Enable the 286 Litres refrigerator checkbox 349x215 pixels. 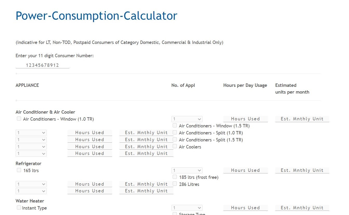175,184
